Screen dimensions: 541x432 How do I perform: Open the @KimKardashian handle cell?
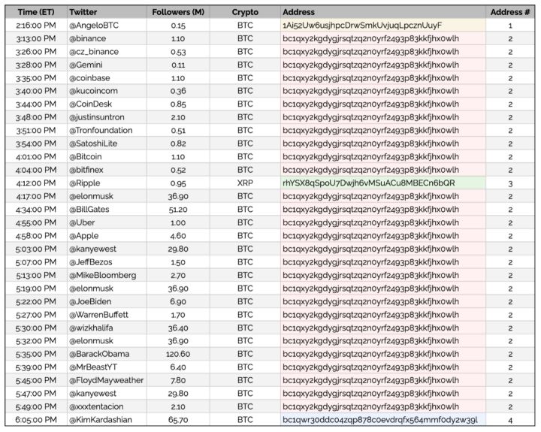click(x=102, y=419)
